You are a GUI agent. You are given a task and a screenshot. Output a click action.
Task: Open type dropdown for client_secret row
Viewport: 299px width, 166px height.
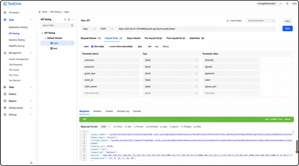click(171, 87)
